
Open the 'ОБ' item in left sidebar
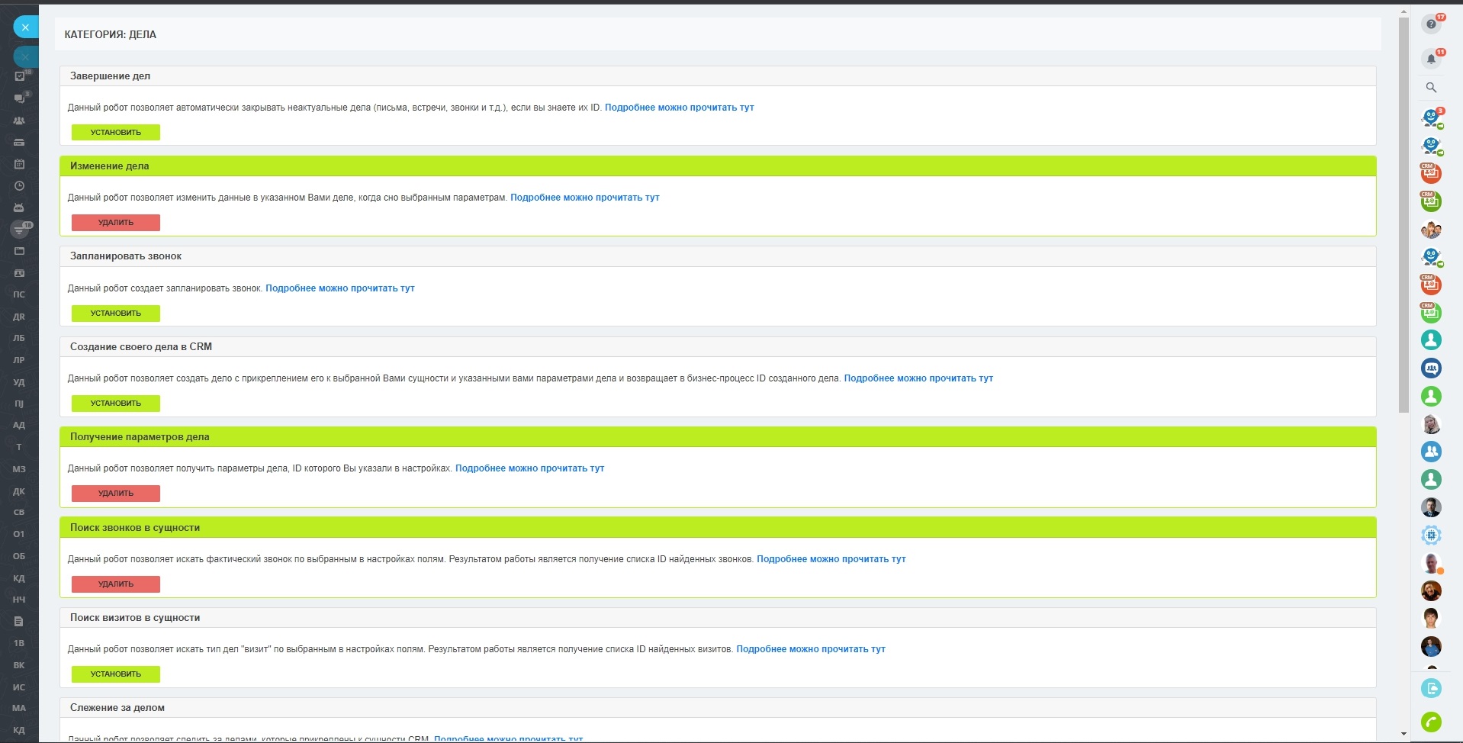point(19,556)
